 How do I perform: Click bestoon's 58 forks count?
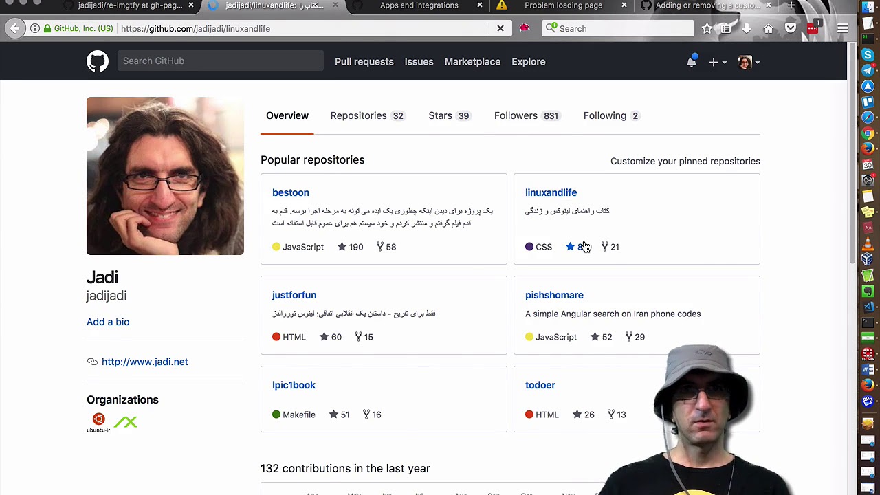386,247
